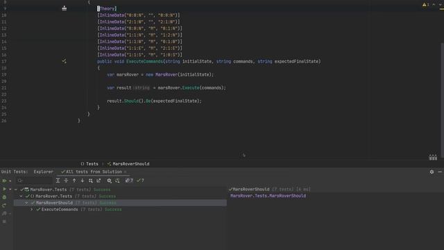The width and height of the screenshot is (444, 250).
Task: Click ExecuteCommands method name in code
Action: point(144,61)
